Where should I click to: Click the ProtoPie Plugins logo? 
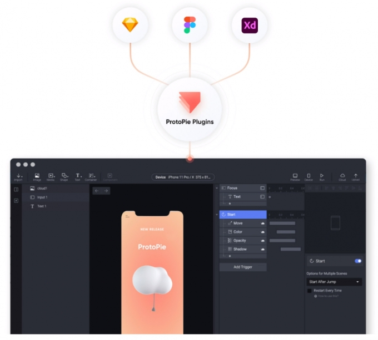[190, 102]
